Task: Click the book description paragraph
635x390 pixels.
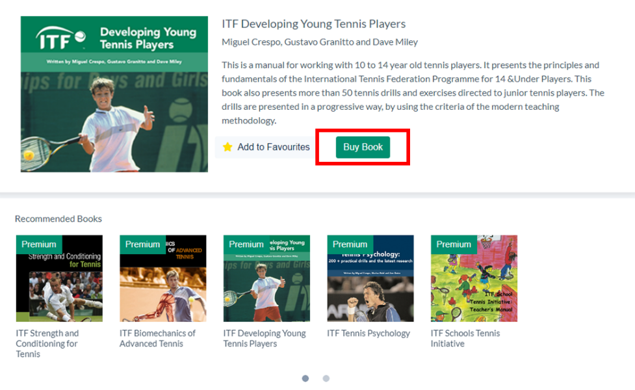Action: coord(413,93)
